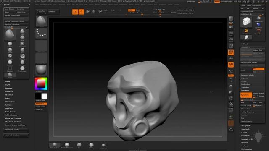Select the Edit mode button
The width and height of the screenshot is (269, 151).
tap(75, 12)
